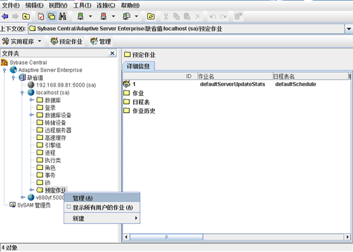Expand the 数据库 folder node
Screen dimensions: 353x252
pos(32,100)
